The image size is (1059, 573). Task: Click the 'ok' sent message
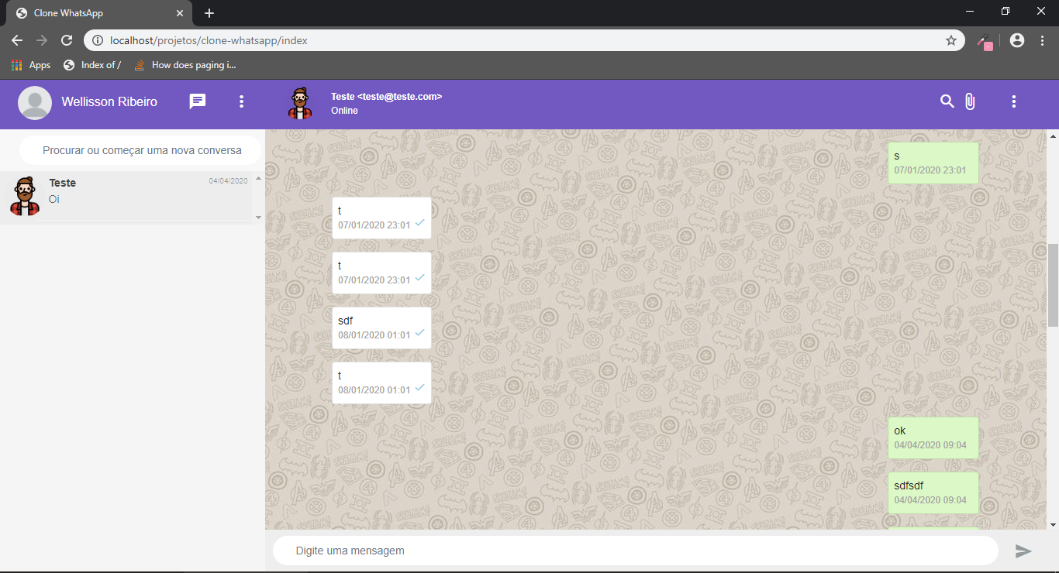coord(933,437)
